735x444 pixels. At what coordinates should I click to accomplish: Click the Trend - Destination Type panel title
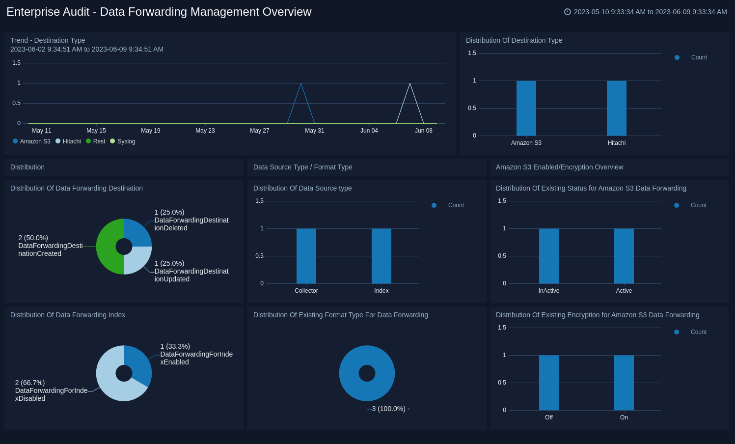tap(48, 40)
